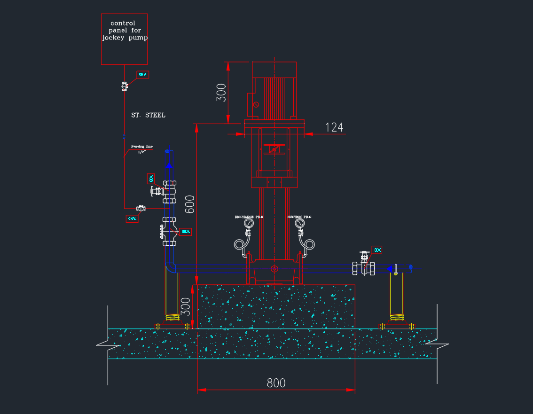This screenshot has height=414, width=533.
Task: Click the SUCTION PR.G text label
Action: pos(299,217)
